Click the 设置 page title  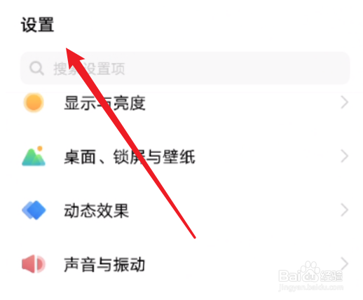(37, 25)
